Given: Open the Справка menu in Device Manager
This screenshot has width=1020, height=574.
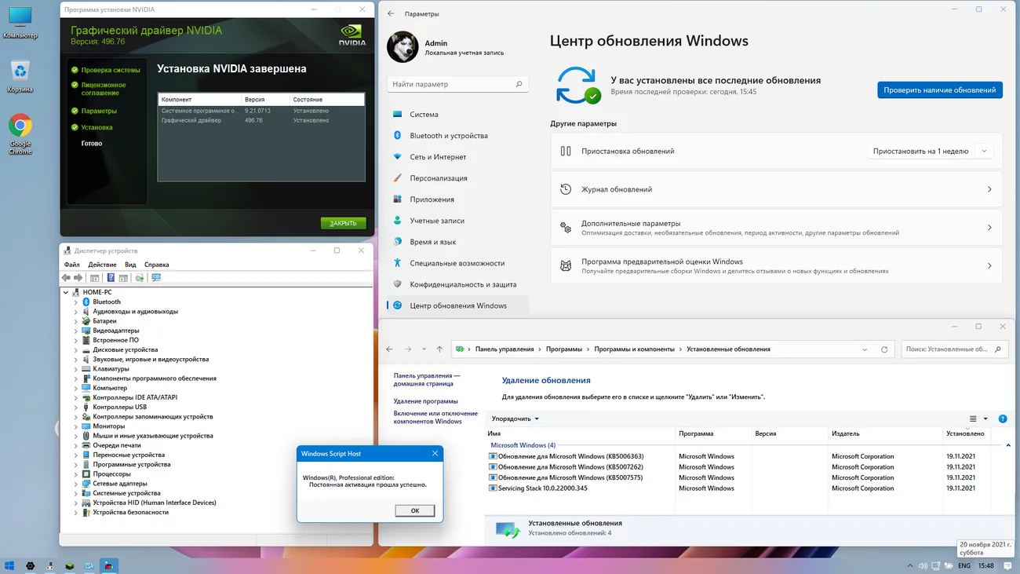Looking at the screenshot, I should tap(157, 265).
